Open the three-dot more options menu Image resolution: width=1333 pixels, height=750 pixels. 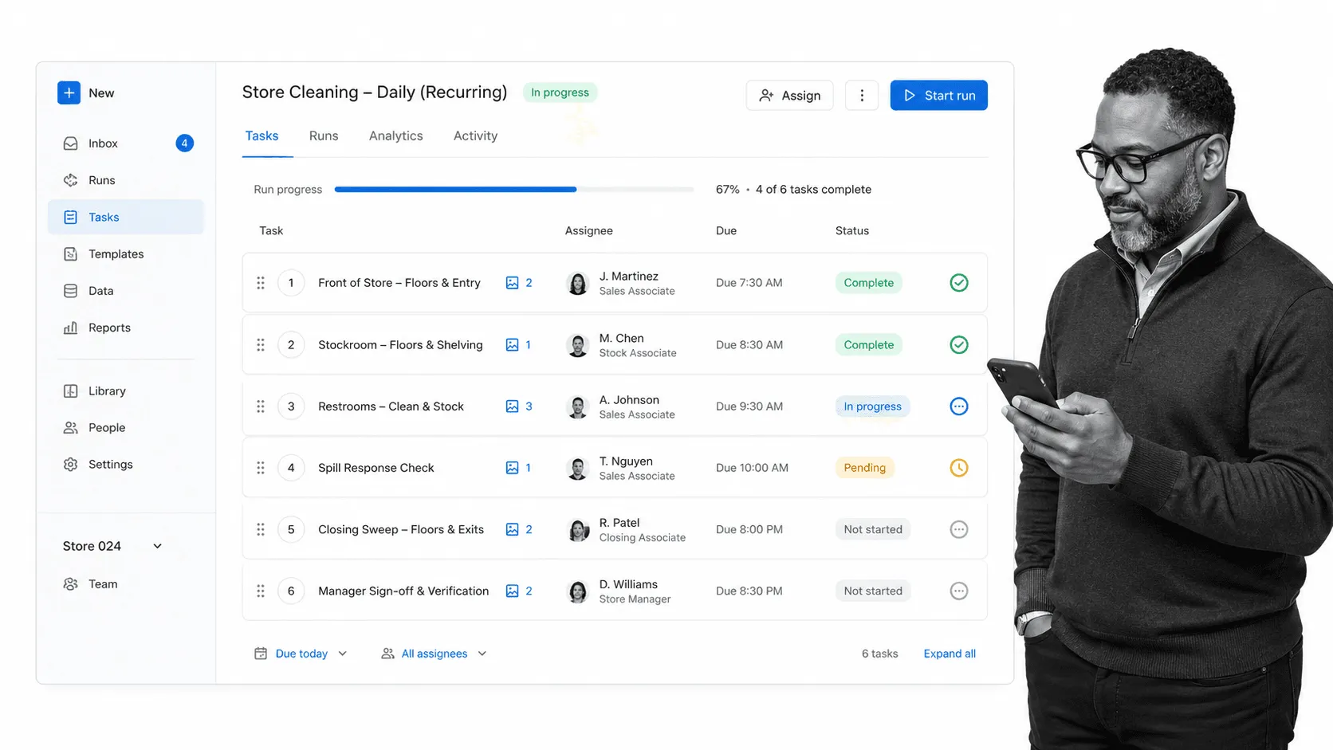tap(862, 96)
